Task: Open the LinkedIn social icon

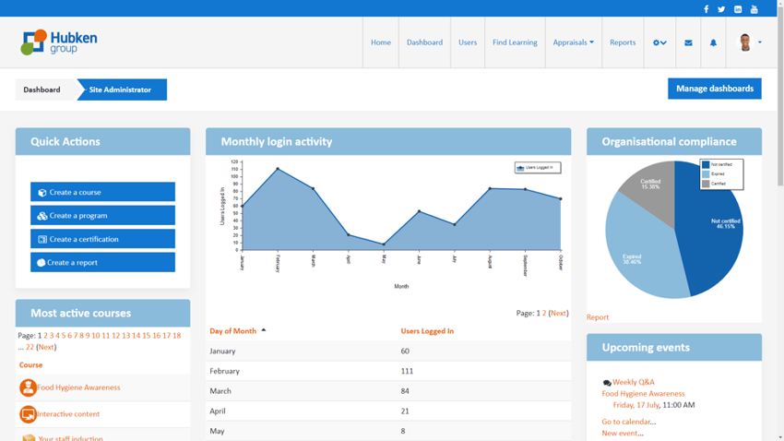Action: 738,9
